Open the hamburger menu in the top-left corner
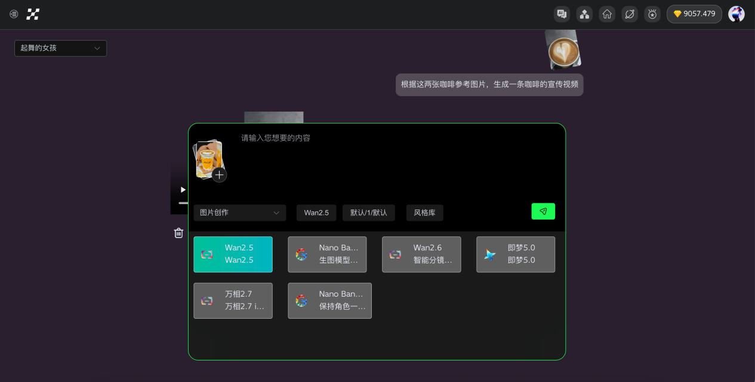Viewport: 755px width, 382px height. pos(14,14)
